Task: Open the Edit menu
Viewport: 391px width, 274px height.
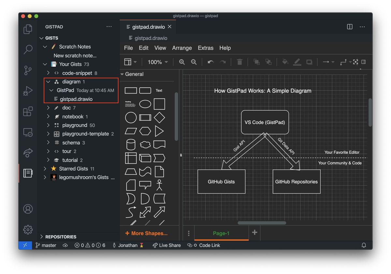Action: point(143,48)
